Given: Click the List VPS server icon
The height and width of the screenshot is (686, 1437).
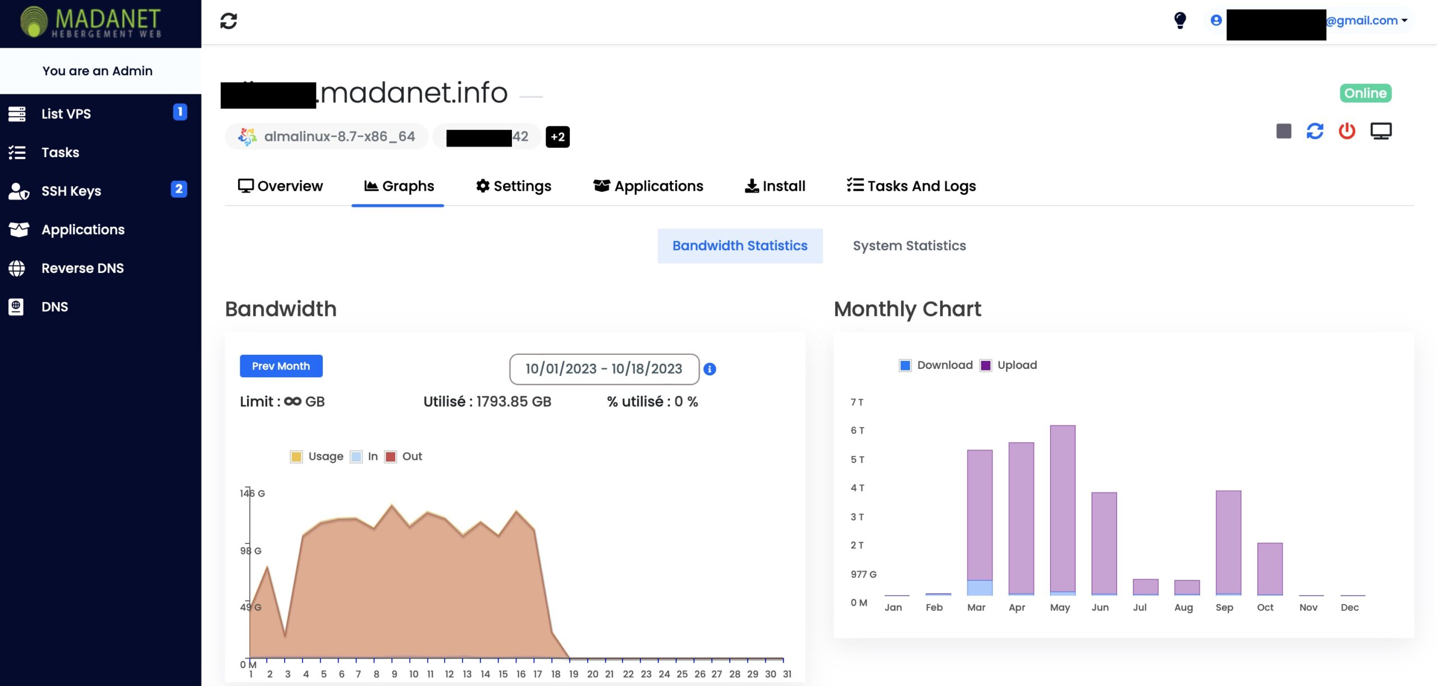Looking at the screenshot, I should point(17,113).
